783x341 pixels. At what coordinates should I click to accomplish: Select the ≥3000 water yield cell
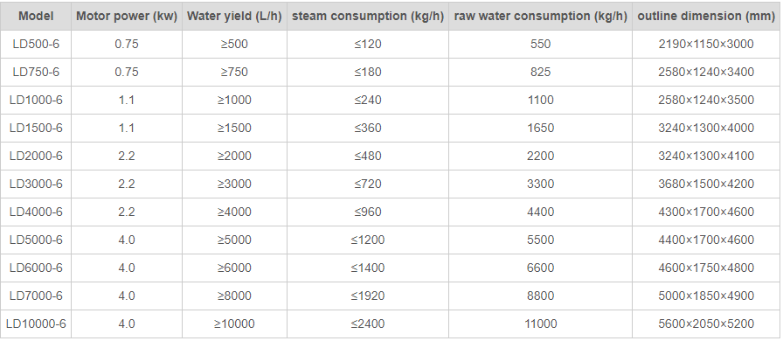(x=234, y=184)
